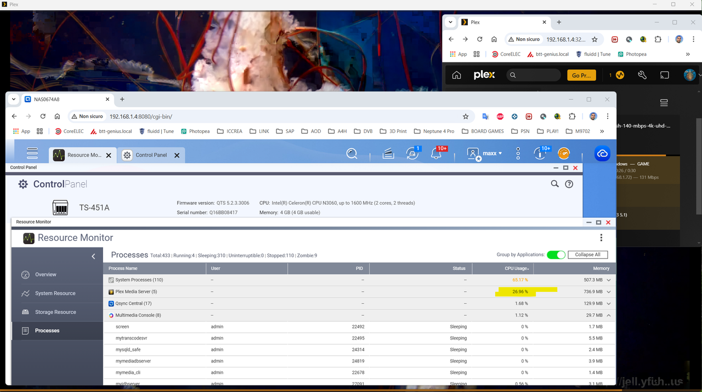Expand System Processes row chevron
This screenshot has width=702, height=392.
click(x=608, y=280)
